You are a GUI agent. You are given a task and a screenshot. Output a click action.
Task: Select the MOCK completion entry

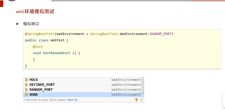click(82, 80)
